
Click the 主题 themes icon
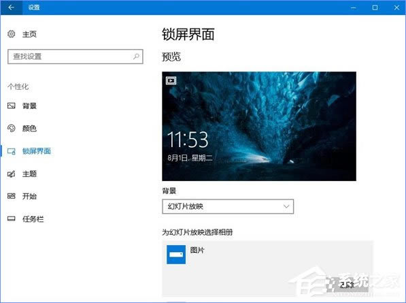[11, 174]
